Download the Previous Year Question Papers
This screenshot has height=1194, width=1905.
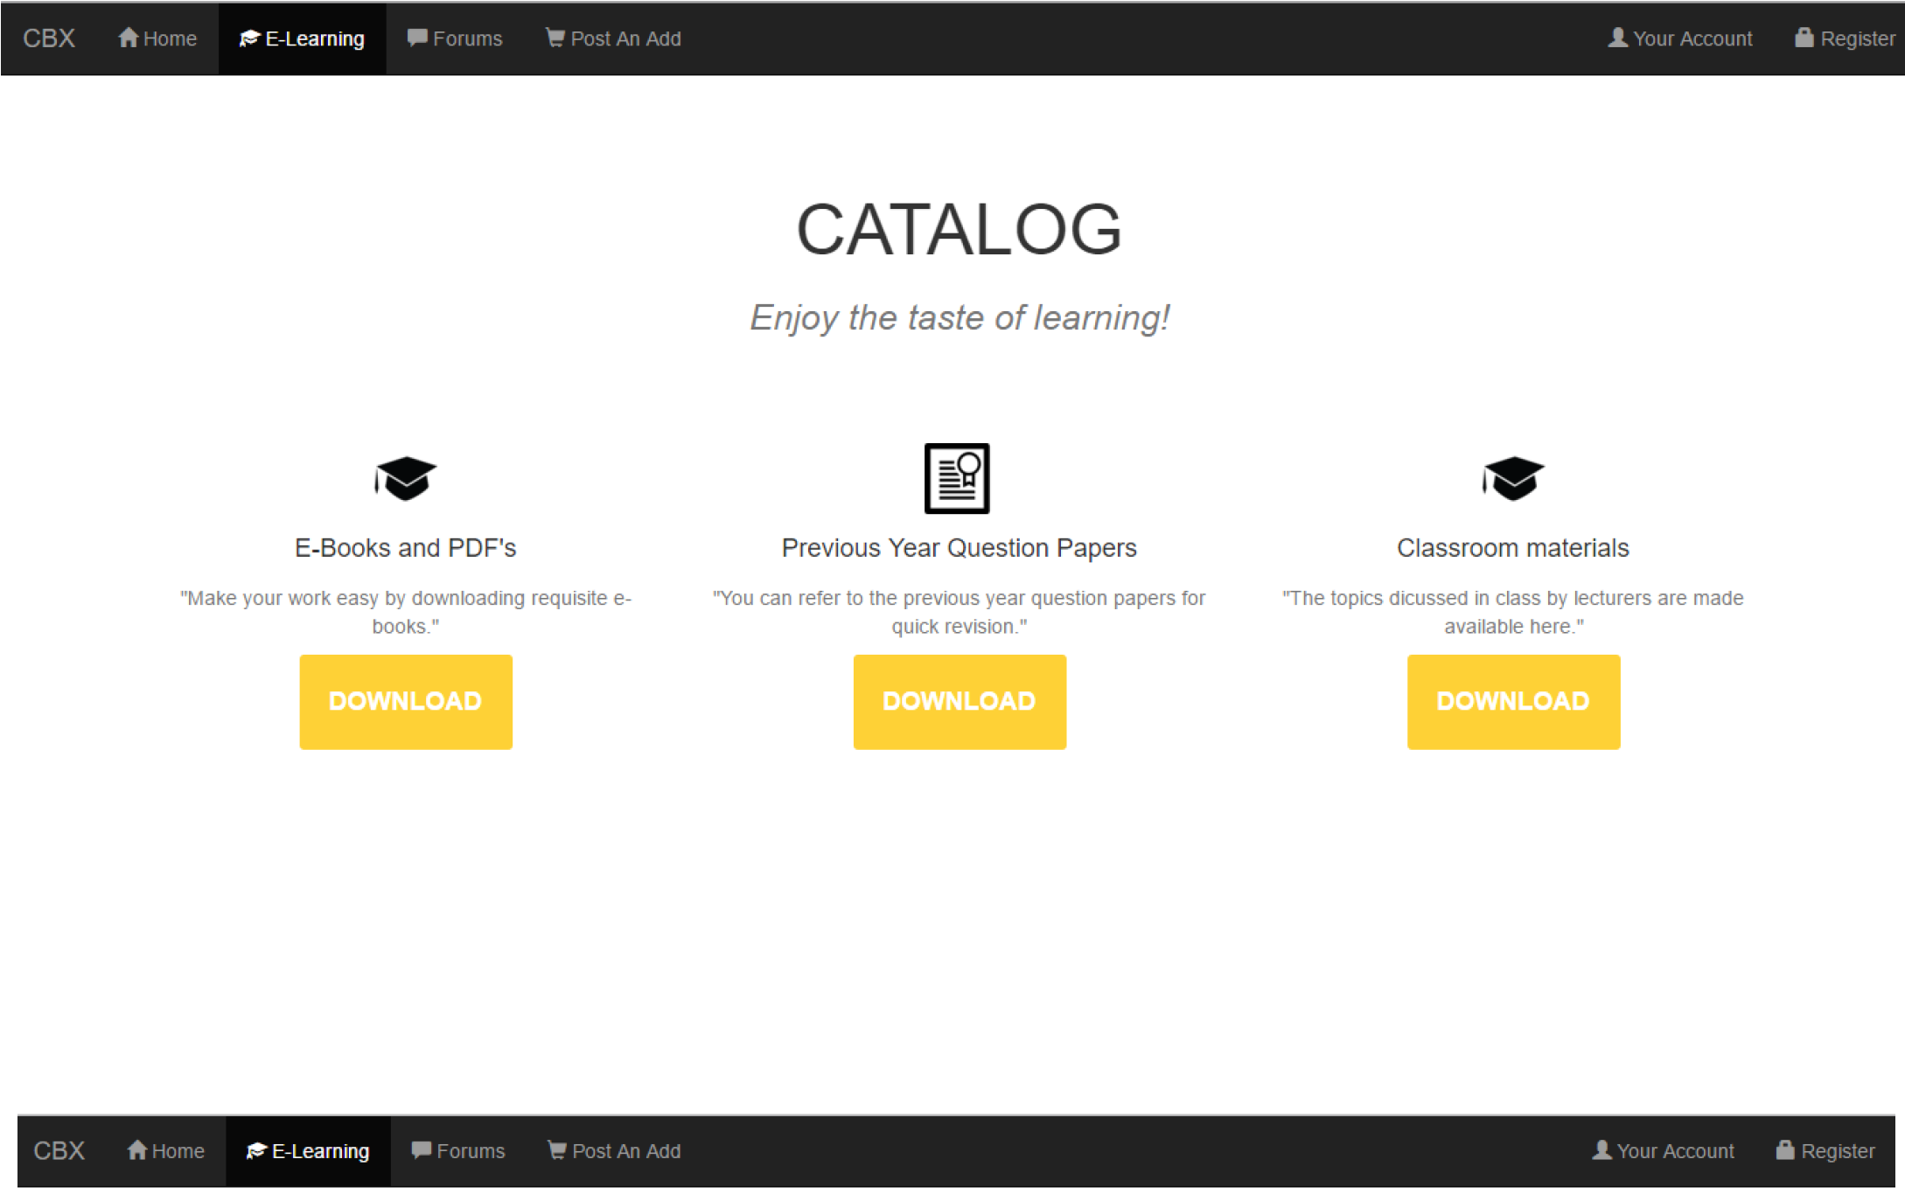(959, 700)
